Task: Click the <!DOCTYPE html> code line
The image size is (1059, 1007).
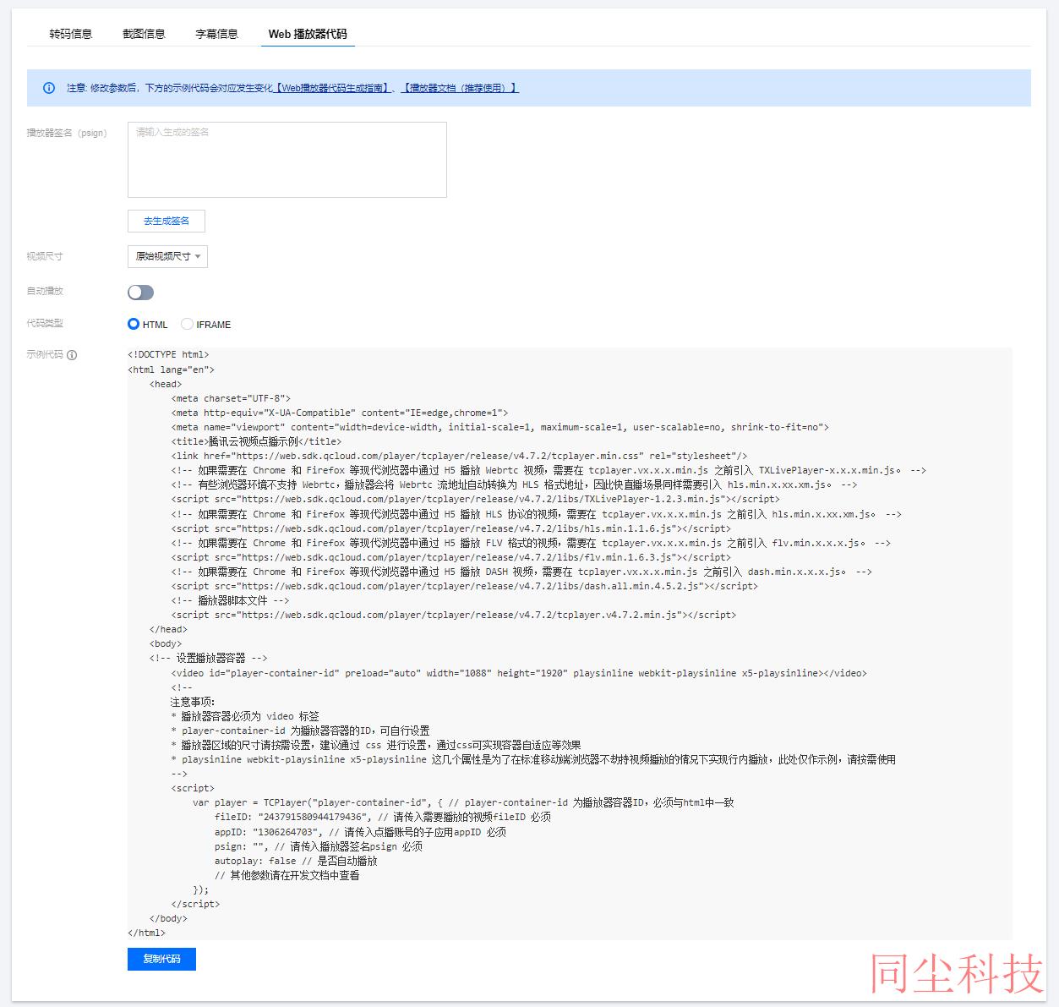Action: tap(168, 354)
